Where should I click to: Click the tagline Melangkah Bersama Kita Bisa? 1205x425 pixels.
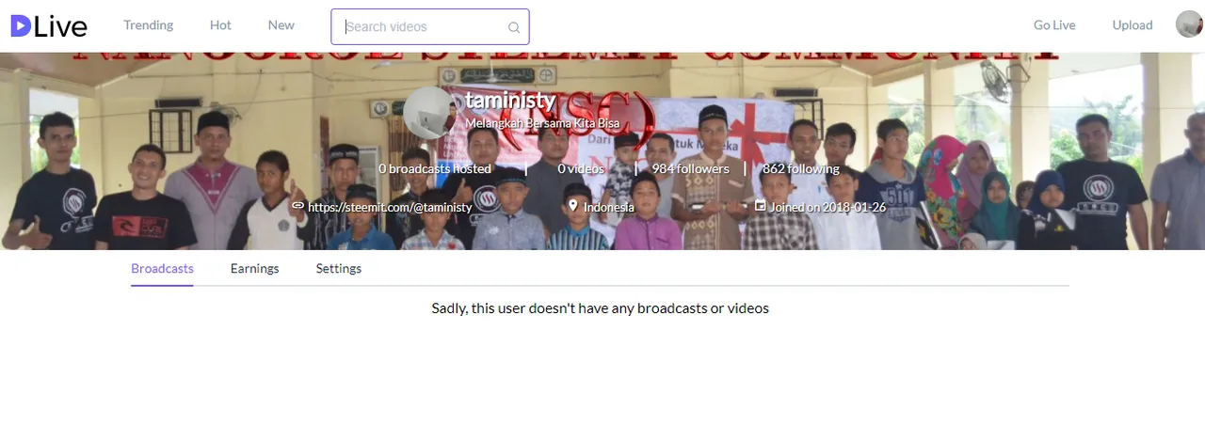pos(541,124)
